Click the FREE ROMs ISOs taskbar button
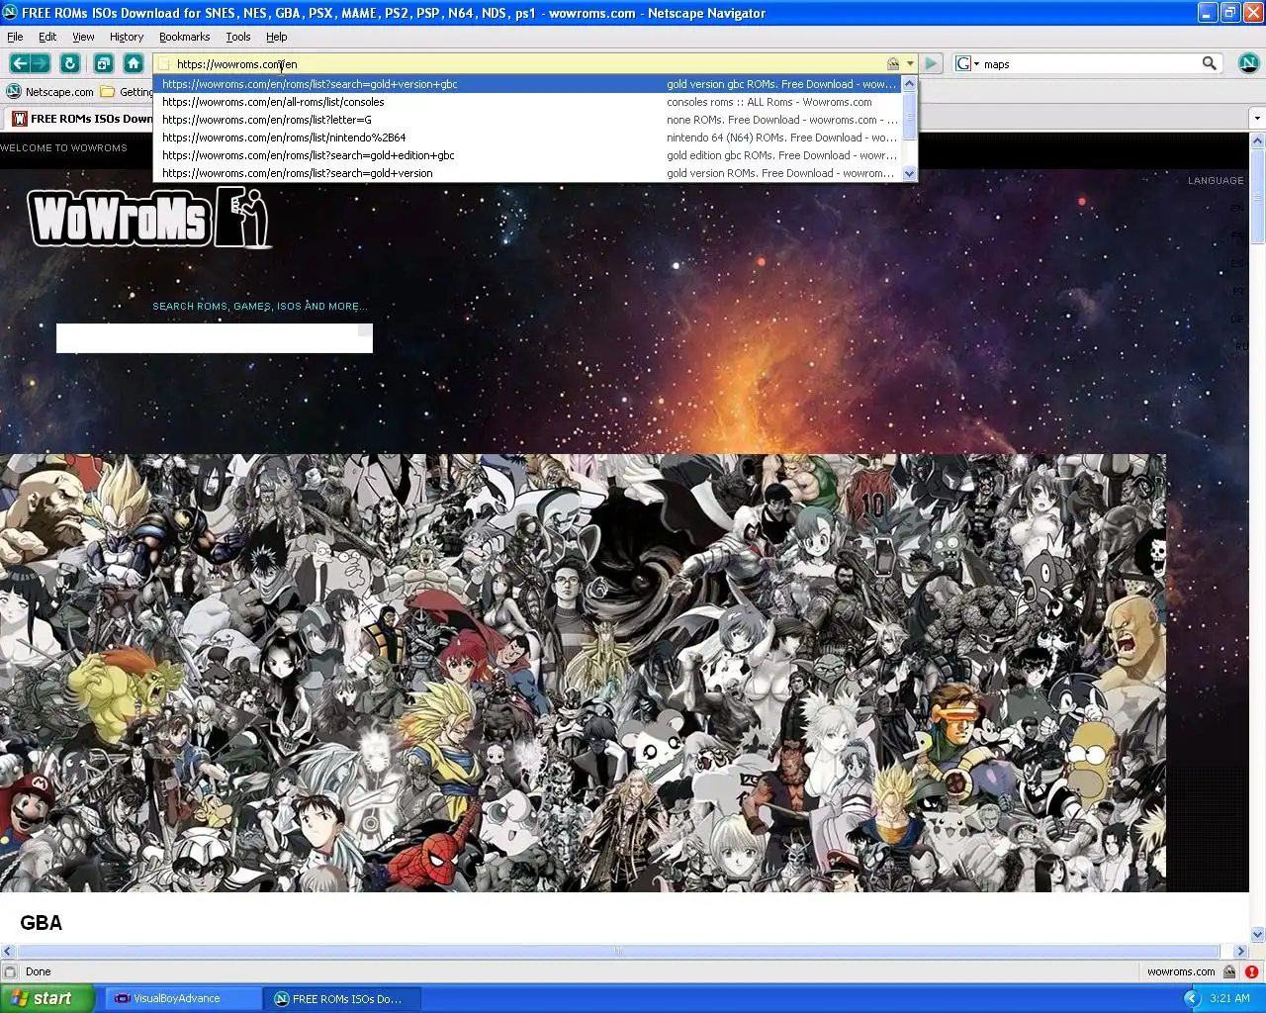 tap(343, 998)
